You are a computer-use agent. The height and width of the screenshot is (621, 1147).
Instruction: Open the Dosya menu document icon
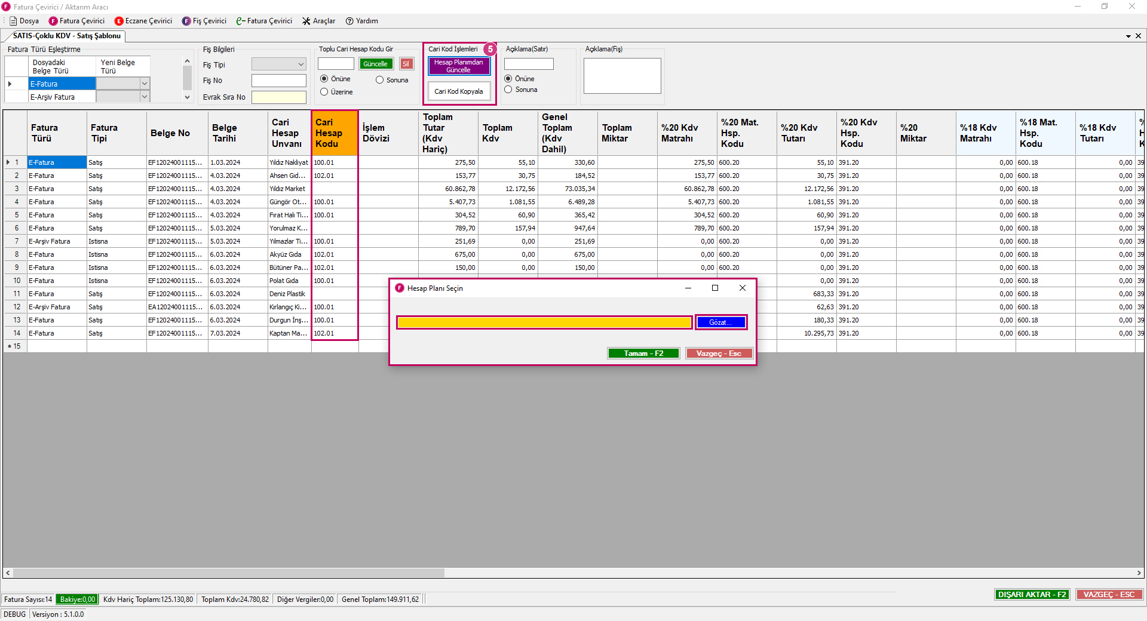13,21
